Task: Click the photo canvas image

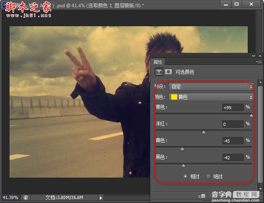Action: pyautogui.click(x=80, y=102)
